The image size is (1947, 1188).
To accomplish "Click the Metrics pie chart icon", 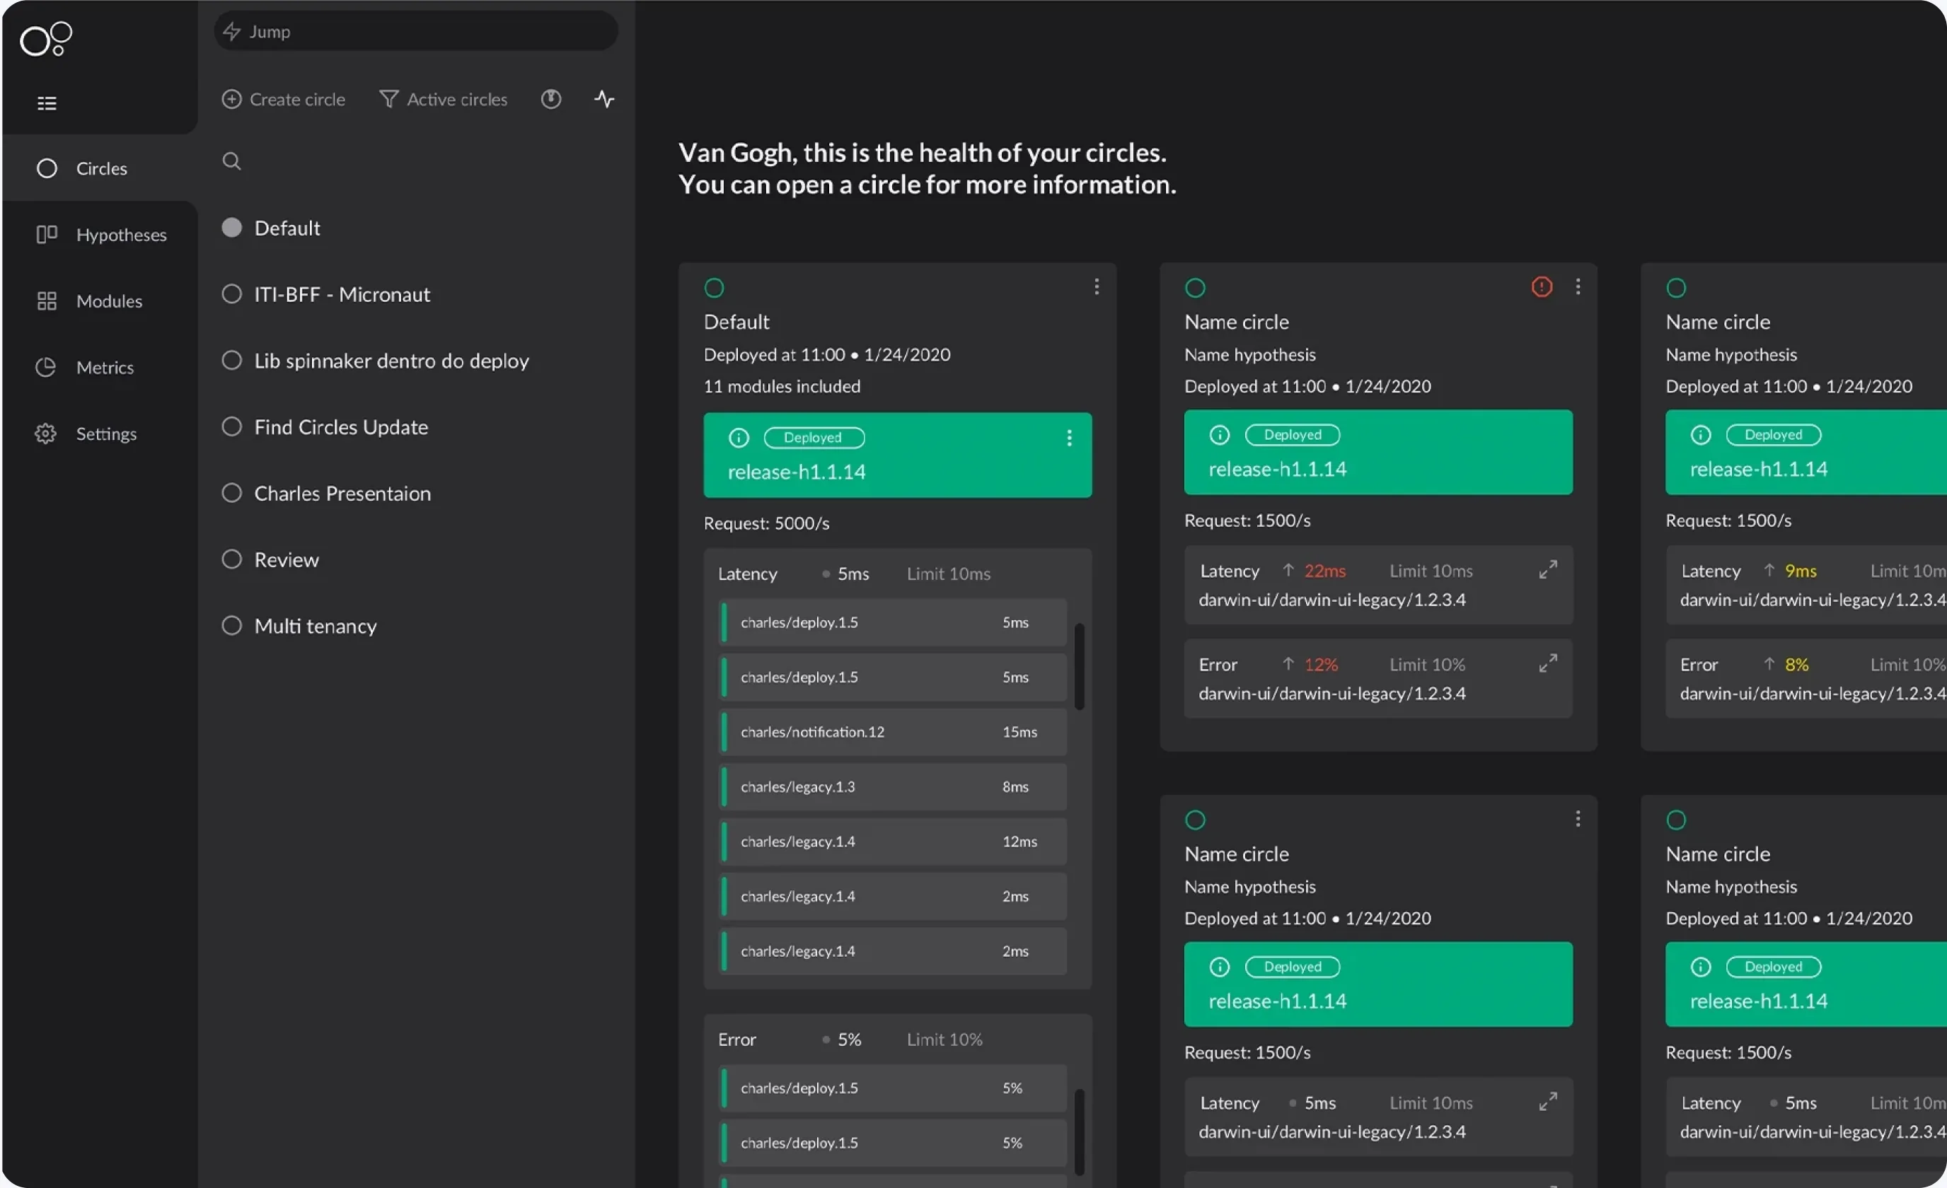I will 46,367.
